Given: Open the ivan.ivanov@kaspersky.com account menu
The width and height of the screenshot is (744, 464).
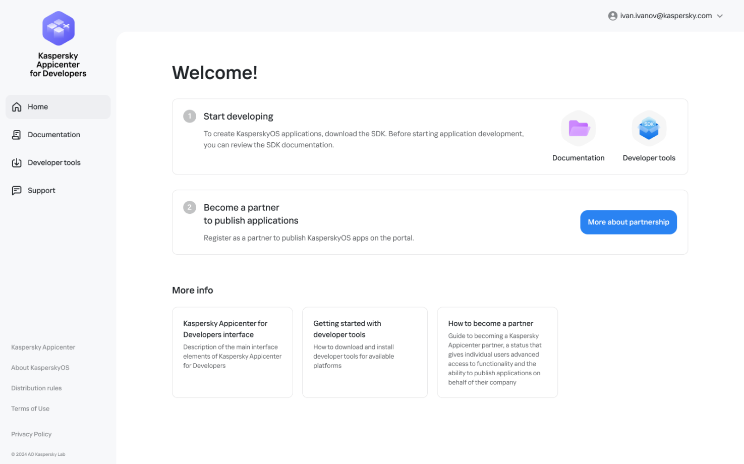Looking at the screenshot, I should [665, 16].
